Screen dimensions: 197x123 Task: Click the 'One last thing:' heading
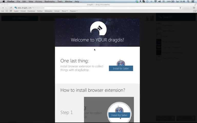[x=74, y=61]
